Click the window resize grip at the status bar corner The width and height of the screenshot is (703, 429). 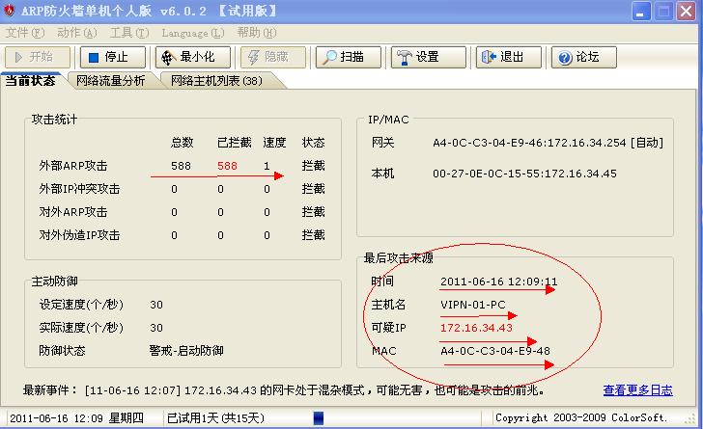click(x=690, y=419)
